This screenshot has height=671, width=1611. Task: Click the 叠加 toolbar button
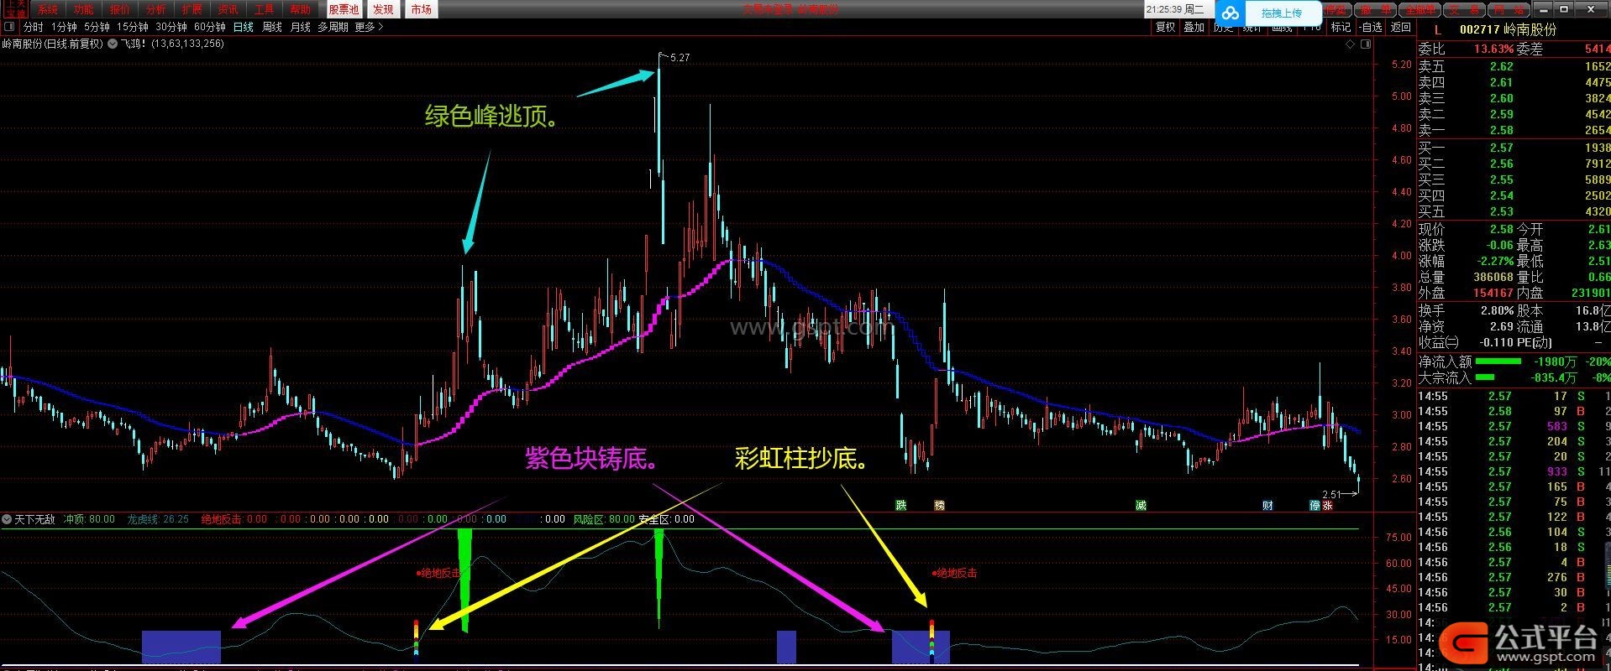pos(1194,27)
